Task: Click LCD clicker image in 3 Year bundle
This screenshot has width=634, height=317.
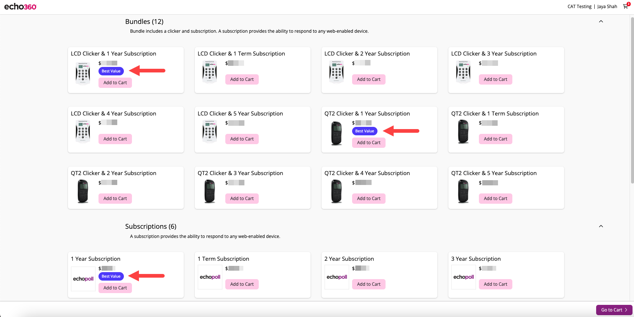Action: (463, 72)
